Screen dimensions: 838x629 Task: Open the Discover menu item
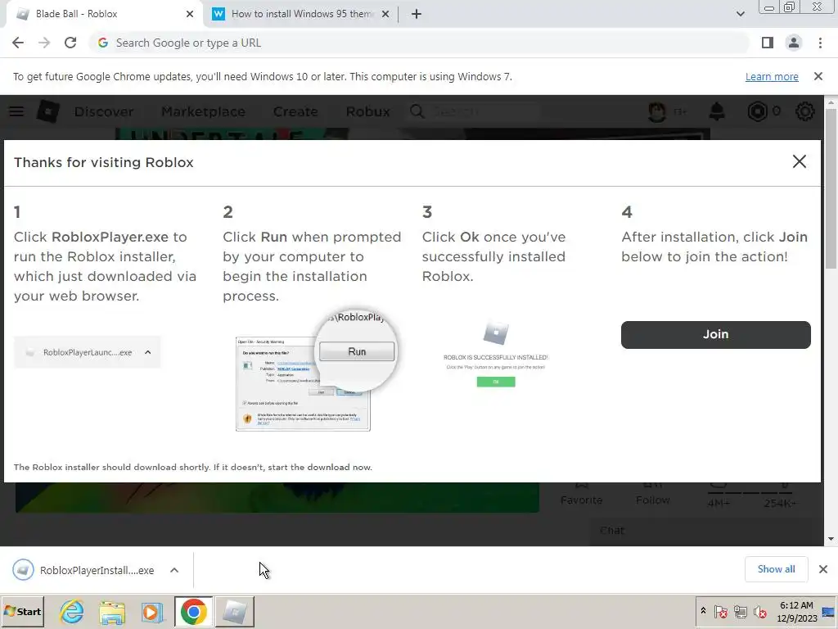click(x=104, y=111)
